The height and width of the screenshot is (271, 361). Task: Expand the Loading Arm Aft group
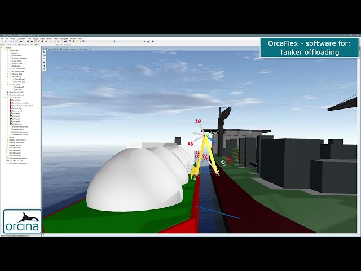5,145
